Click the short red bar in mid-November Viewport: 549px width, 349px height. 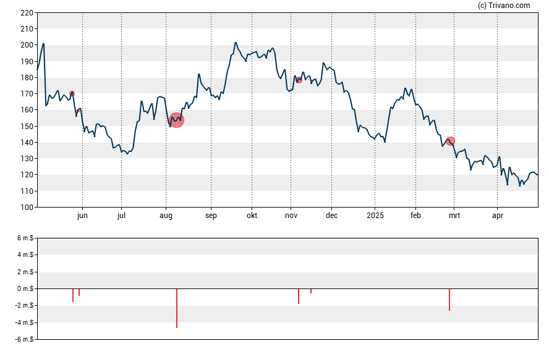[311, 291]
